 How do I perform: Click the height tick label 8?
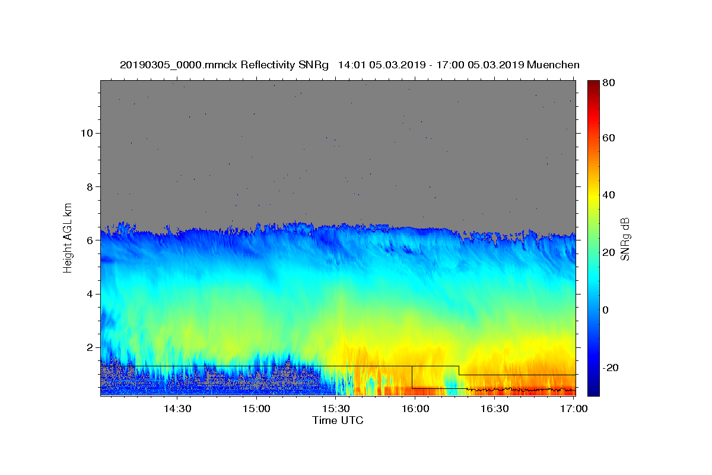[x=88, y=186]
